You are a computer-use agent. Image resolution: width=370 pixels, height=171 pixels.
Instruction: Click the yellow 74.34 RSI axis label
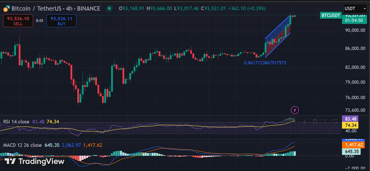click(x=350, y=125)
